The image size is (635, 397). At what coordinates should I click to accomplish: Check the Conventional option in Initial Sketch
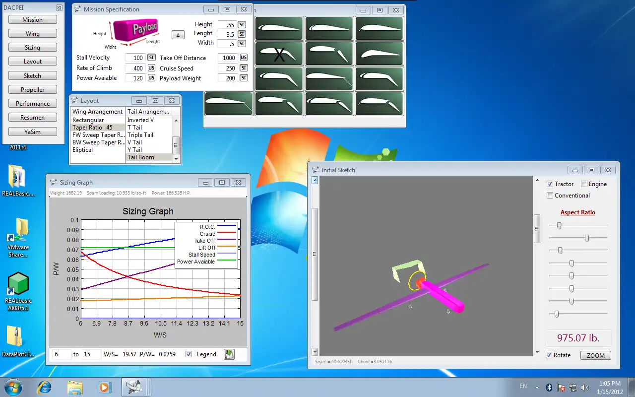point(550,195)
